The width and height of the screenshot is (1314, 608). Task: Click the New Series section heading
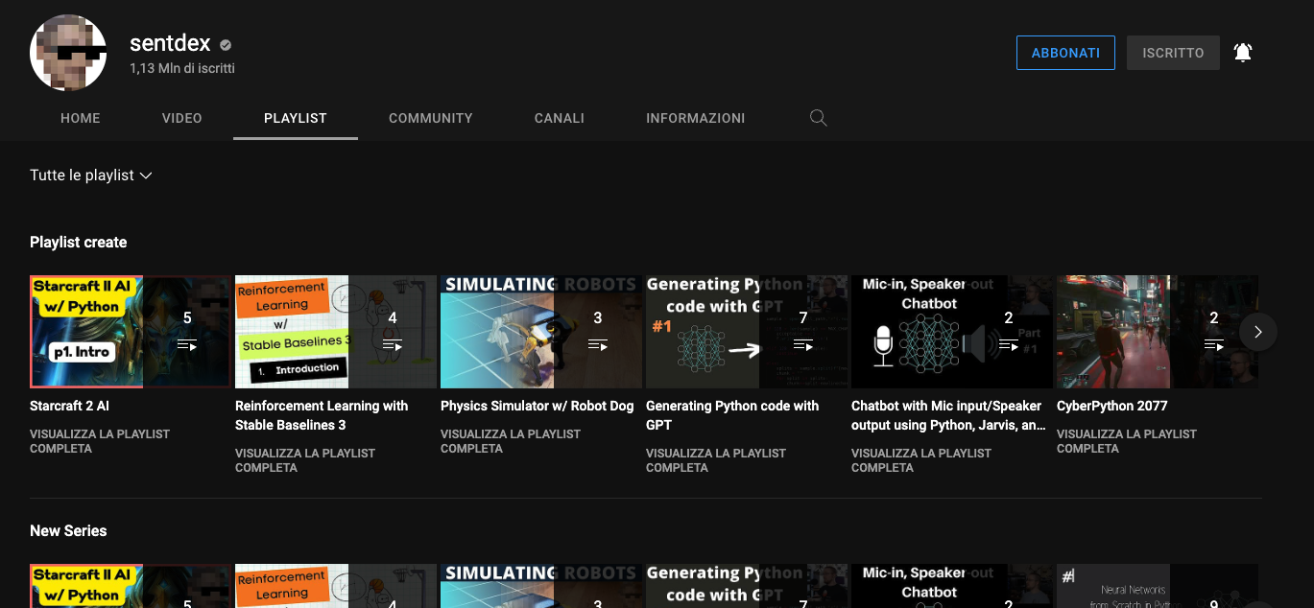68,531
